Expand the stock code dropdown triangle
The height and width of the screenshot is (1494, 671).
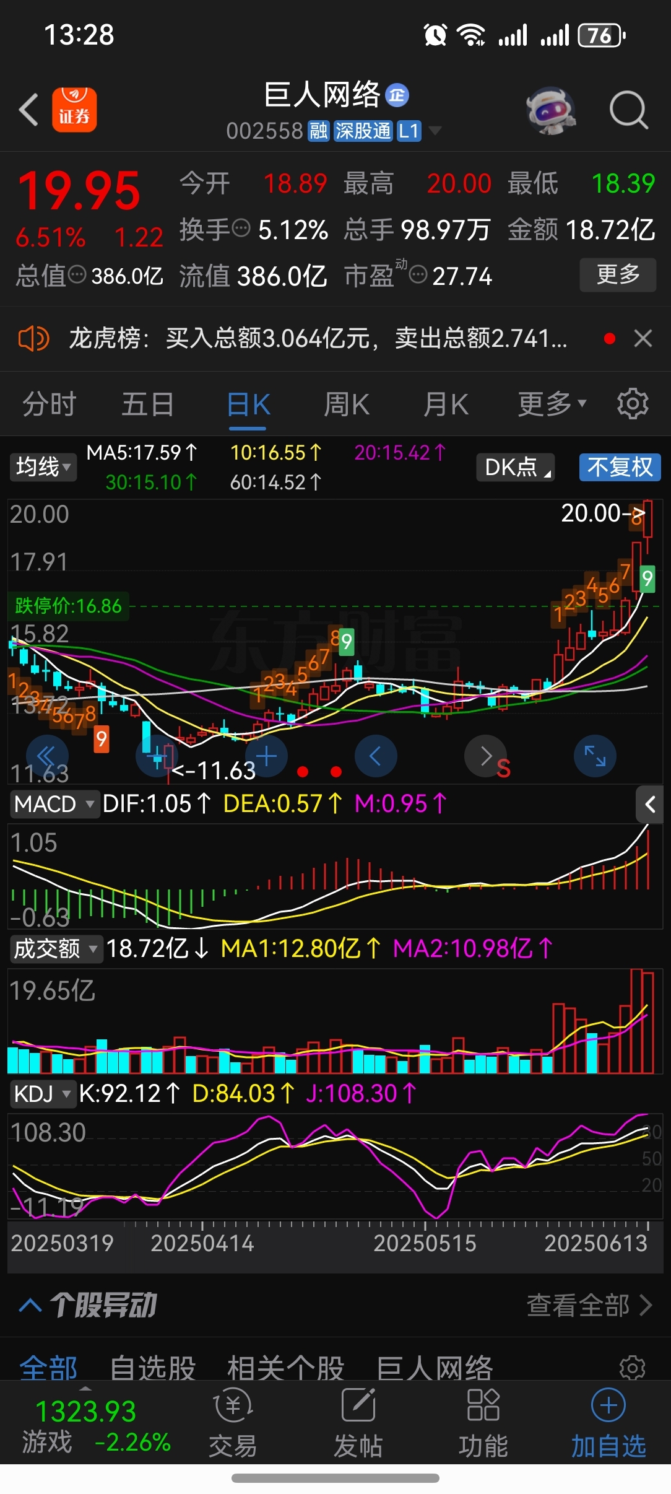tap(435, 131)
